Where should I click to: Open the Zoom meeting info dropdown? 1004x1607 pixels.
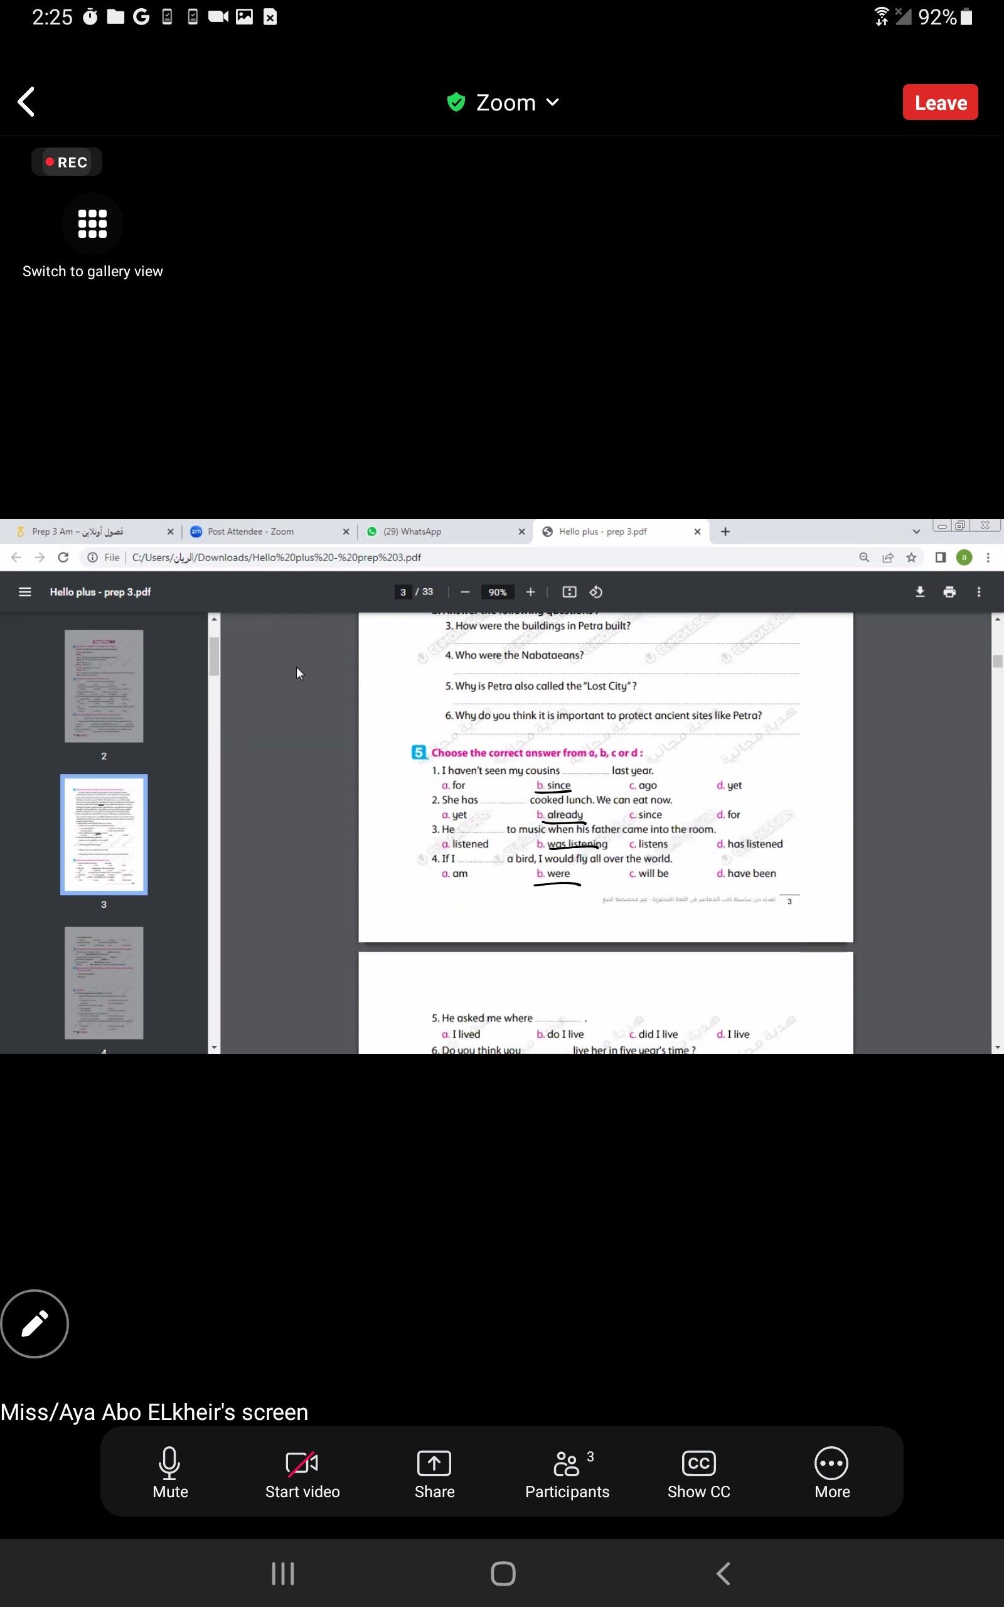click(504, 102)
